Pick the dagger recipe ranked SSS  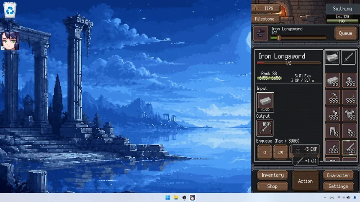tap(332, 148)
